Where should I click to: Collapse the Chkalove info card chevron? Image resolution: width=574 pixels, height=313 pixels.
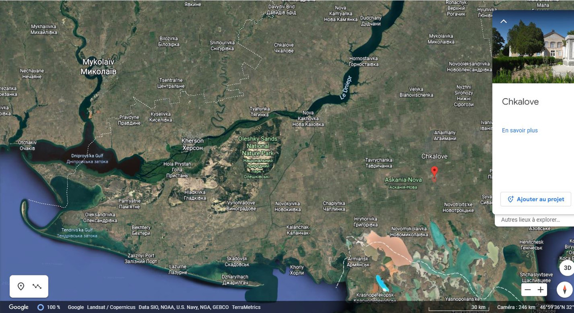(x=504, y=21)
